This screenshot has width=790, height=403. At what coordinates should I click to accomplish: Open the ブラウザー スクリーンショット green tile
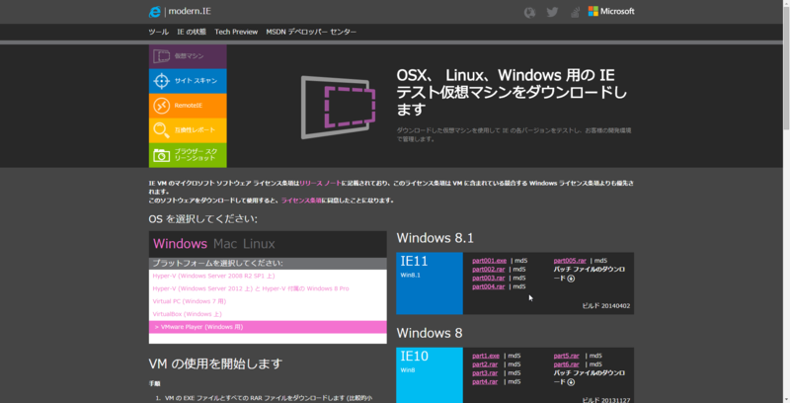click(188, 155)
